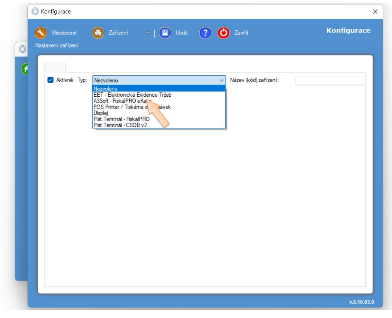Click the Konfigurace title bar app icon
Viewport: 392px width, 318px height.
(35, 12)
